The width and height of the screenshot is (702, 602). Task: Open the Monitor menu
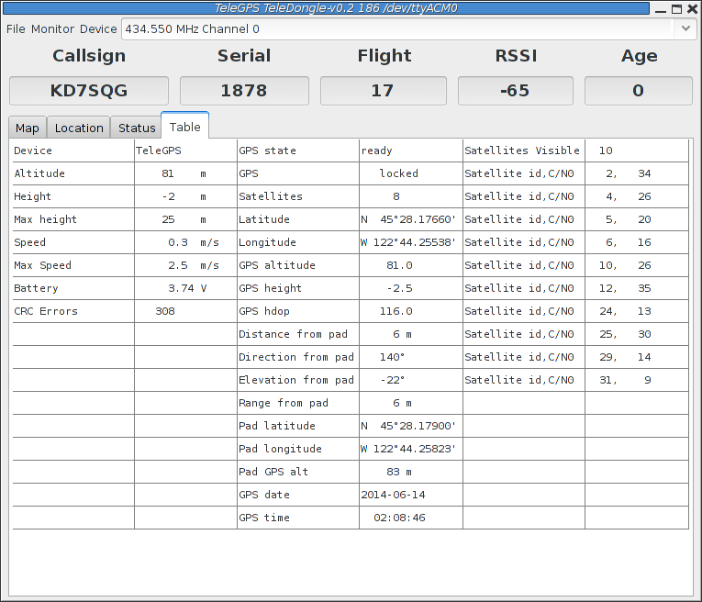coord(52,28)
